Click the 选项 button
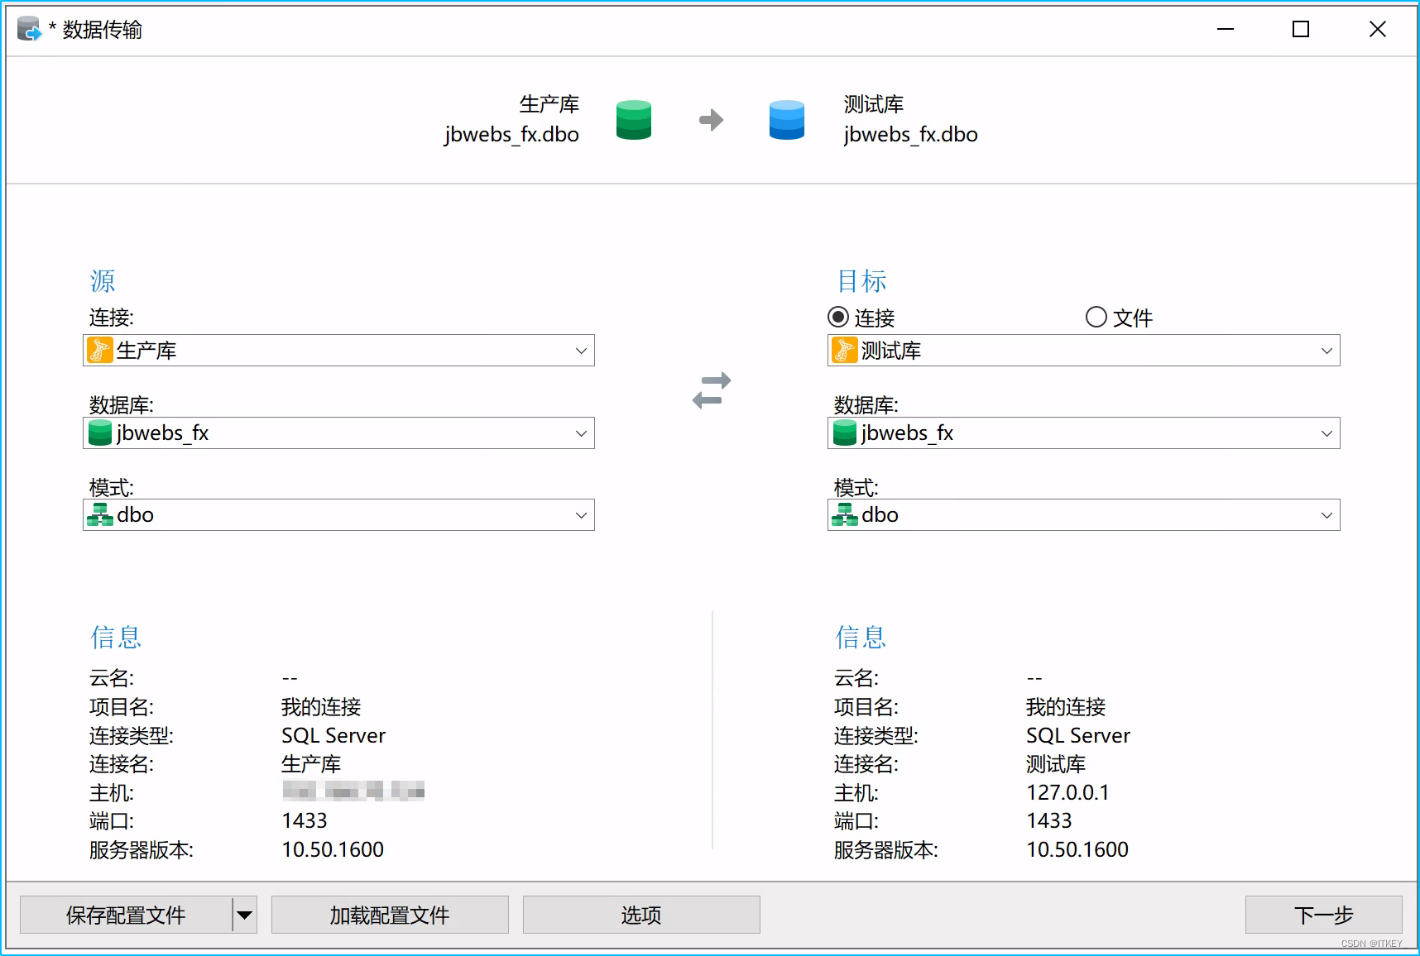Viewport: 1420px width, 956px height. click(x=641, y=915)
